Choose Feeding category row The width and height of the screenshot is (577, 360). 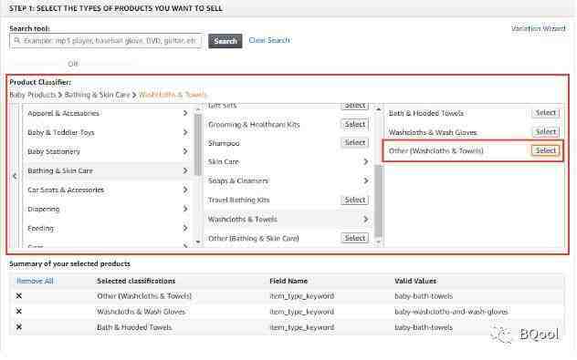tap(108, 228)
